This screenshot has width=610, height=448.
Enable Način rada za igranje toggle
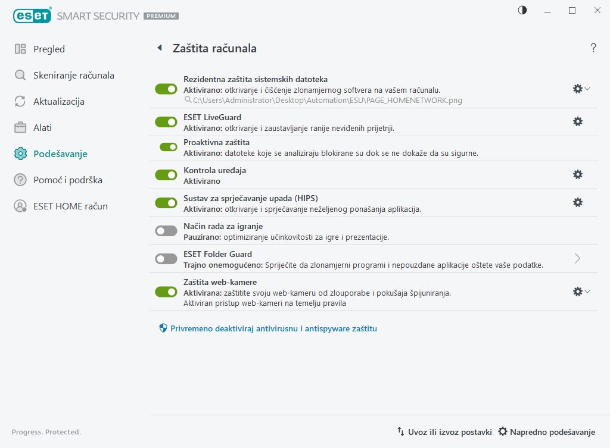[166, 231]
